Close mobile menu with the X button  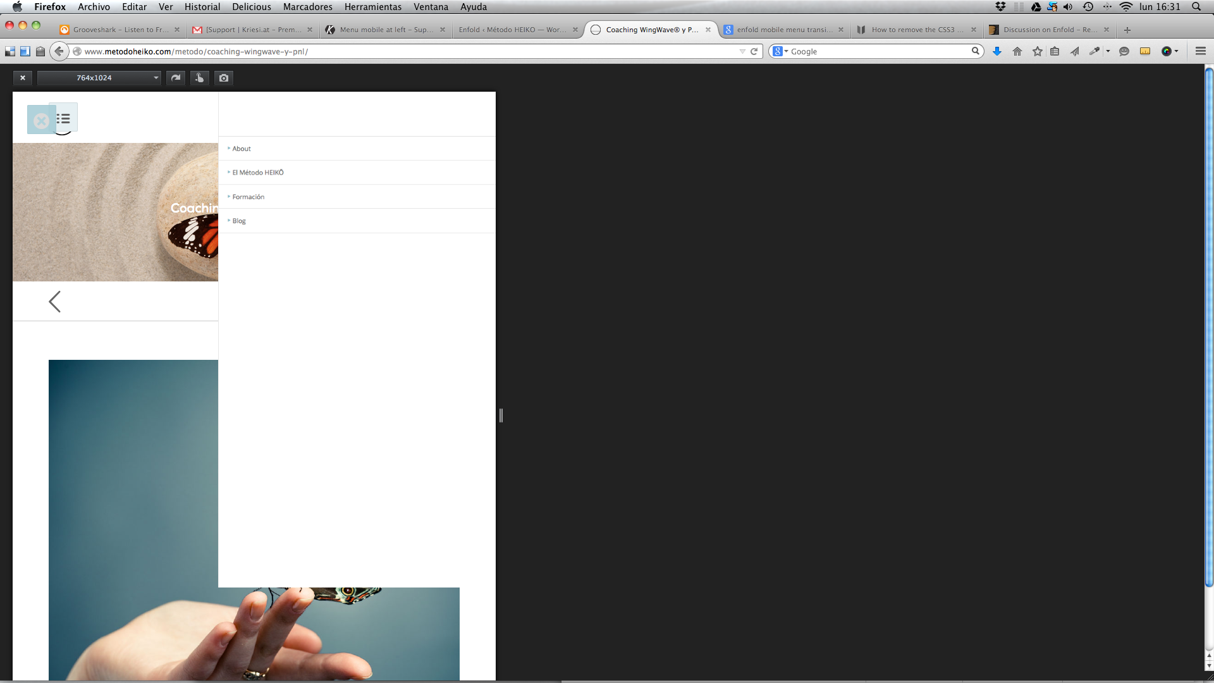pos(41,121)
